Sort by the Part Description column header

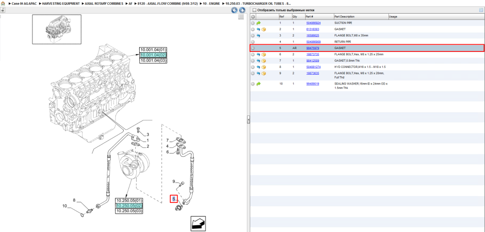click(344, 17)
